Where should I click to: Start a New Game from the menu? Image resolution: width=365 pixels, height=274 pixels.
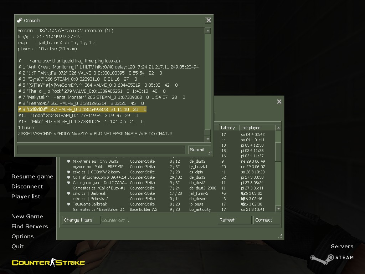tap(27, 217)
